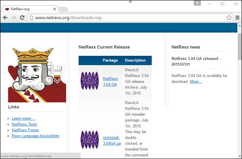The image size is (242, 159).
Task: Click the Chrome user profile icon
Action: click(197, 3)
